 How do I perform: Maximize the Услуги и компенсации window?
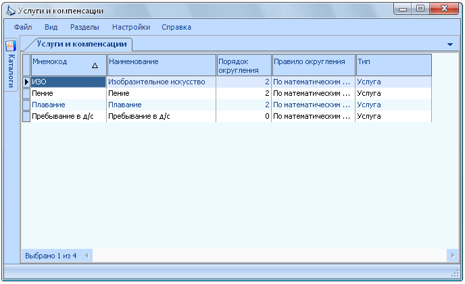coord(420,9)
